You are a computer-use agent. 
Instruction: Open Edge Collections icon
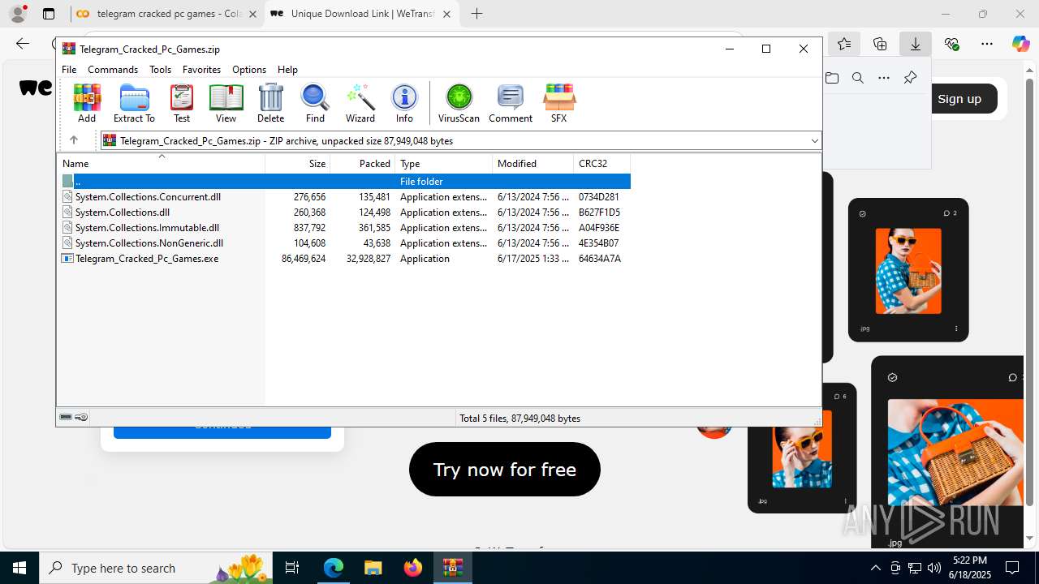pos(880,44)
